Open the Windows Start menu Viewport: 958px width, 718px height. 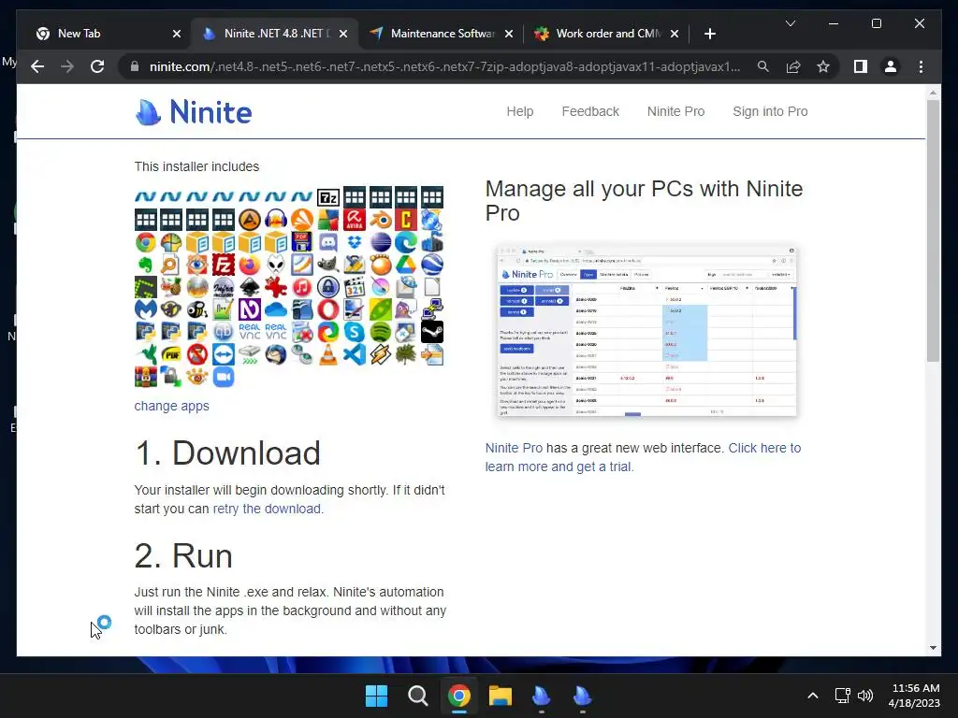click(376, 696)
